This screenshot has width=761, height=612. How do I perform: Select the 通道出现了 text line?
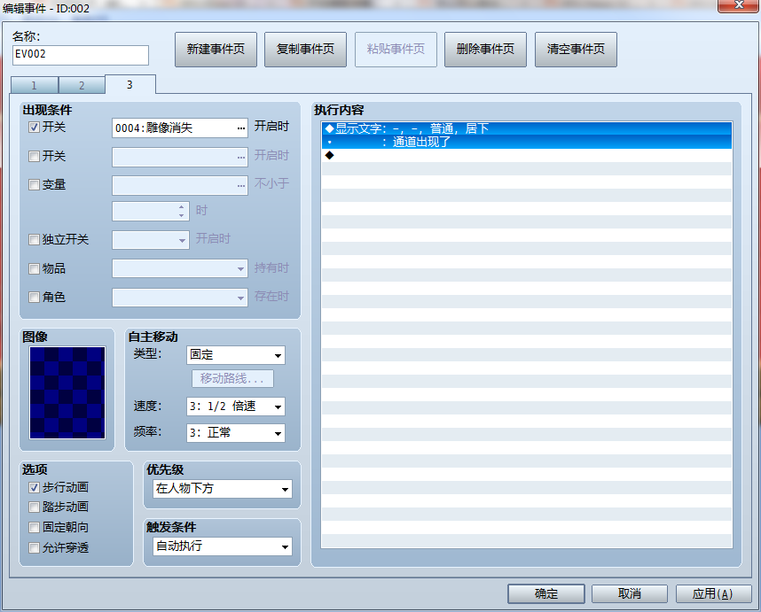pos(527,142)
